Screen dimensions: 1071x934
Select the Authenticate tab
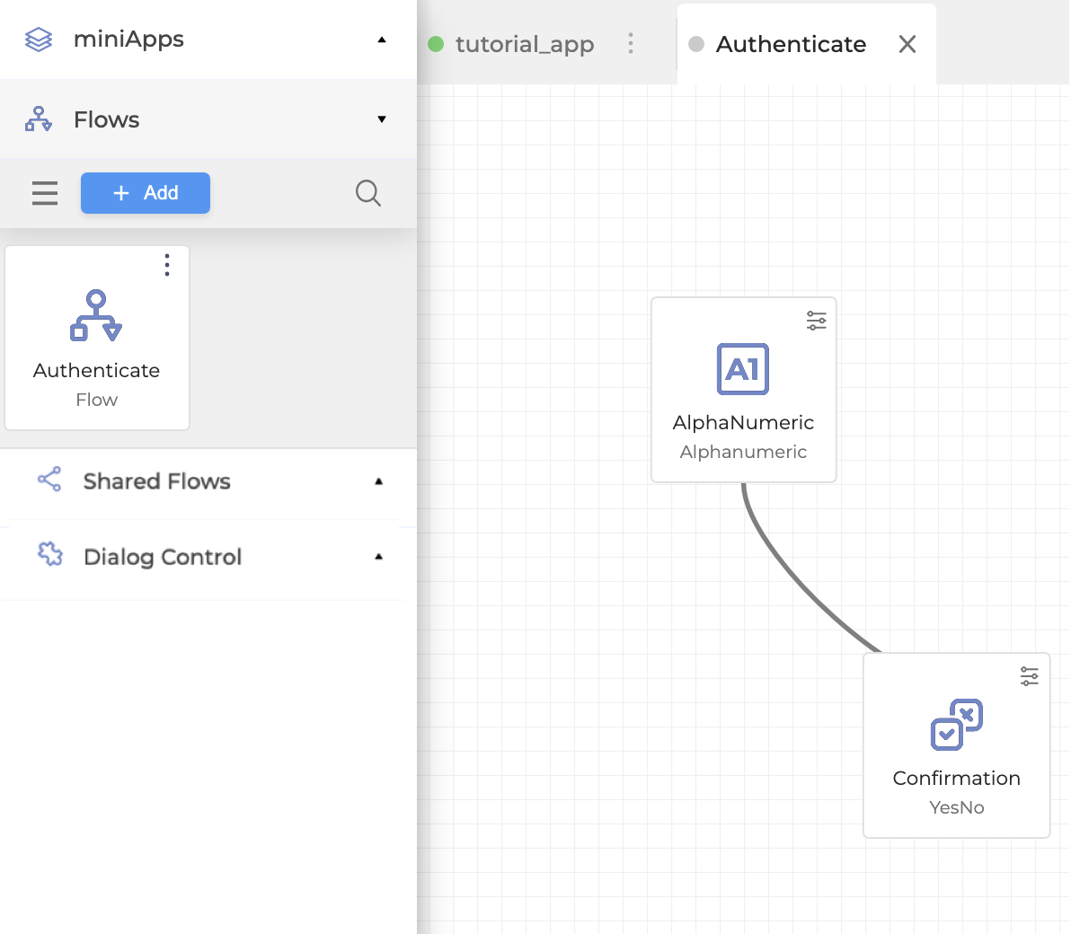pyautogui.click(x=790, y=44)
